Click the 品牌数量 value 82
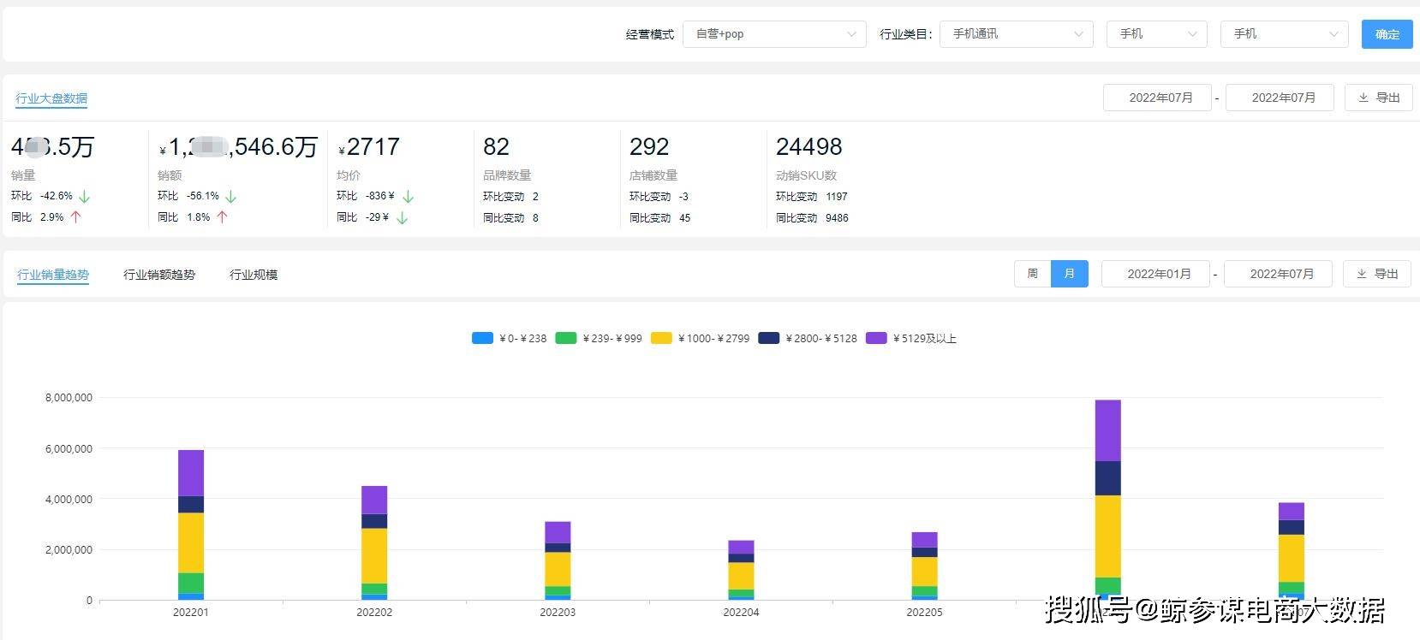 [496, 147]
